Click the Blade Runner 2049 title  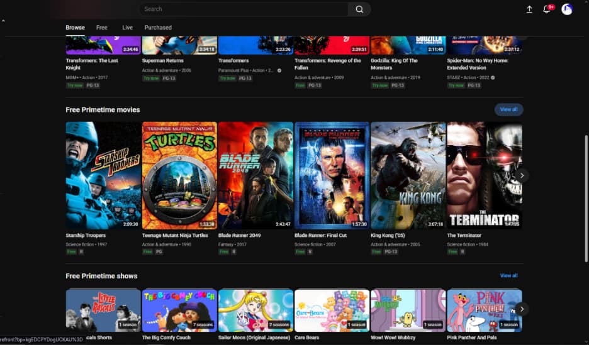(239, 236)
